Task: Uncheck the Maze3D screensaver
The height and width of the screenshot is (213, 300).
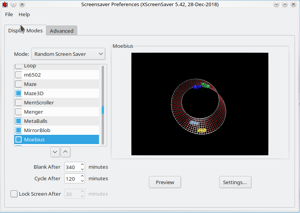Action: (x=19, y=93)
